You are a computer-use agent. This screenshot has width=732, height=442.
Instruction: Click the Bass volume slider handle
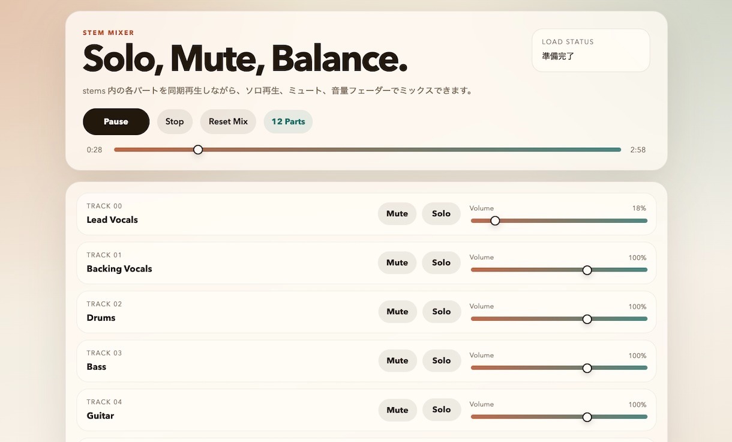coord(587,368)
